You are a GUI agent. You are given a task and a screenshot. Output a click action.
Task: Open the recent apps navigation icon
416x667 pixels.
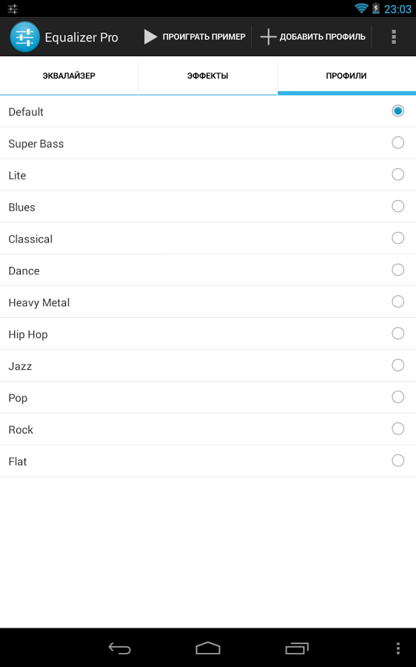pyautogui.click(x=297, y=648)
